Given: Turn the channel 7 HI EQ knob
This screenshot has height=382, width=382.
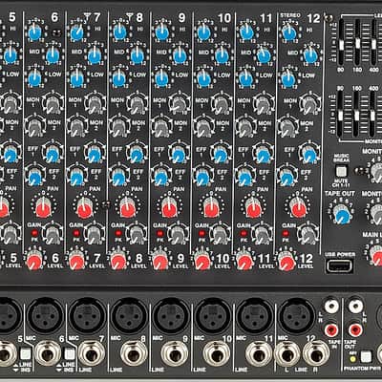Looking at the screenshot, I should 77,32.
